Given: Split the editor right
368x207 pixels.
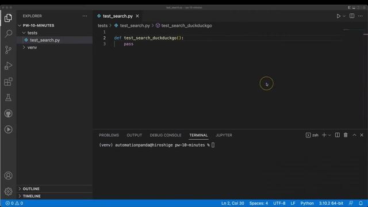Looking at the screenshot, I should coord(352,16).
